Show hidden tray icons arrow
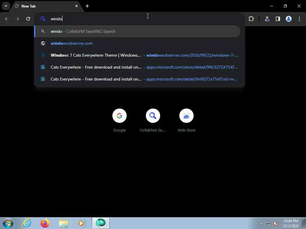This screenshot has width=306, height=229. click(x=261, y=223)
